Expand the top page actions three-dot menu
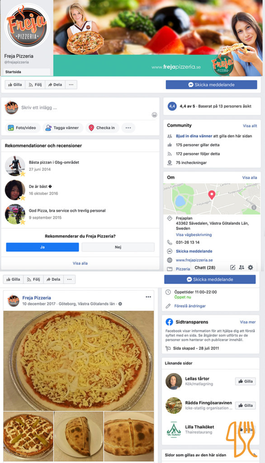The width and height of the screenshot is (265, 463). pos(71,85)
